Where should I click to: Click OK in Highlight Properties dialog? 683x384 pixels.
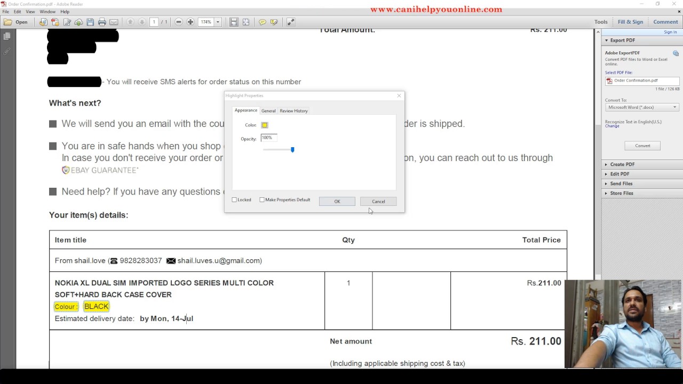click(337, 201)
